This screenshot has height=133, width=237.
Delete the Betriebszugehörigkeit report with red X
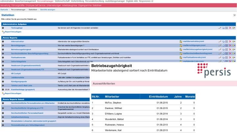click(230, 50)
